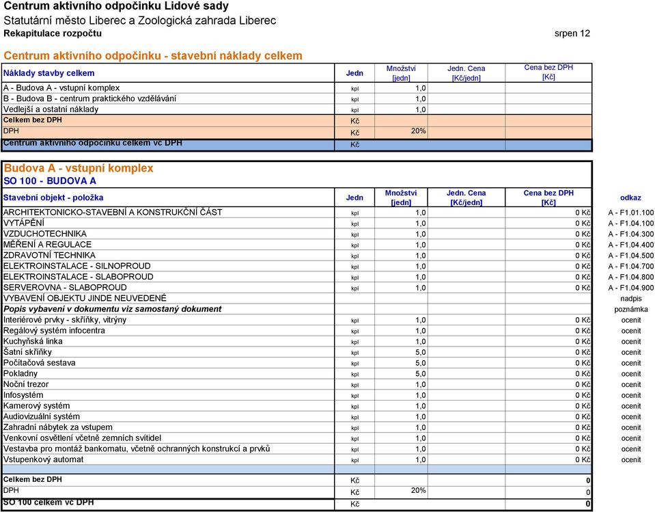Click the 'VZDUCHOTECHNIKA' row label
Viewport: 655px width, 512px height.
pos(45,234)
